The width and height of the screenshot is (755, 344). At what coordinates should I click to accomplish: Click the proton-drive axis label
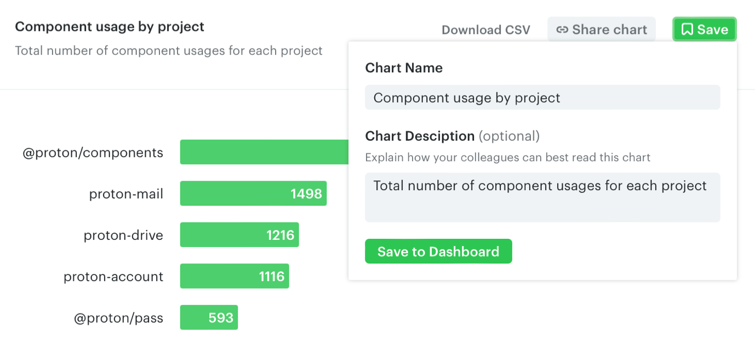click(x=123, y=235)
